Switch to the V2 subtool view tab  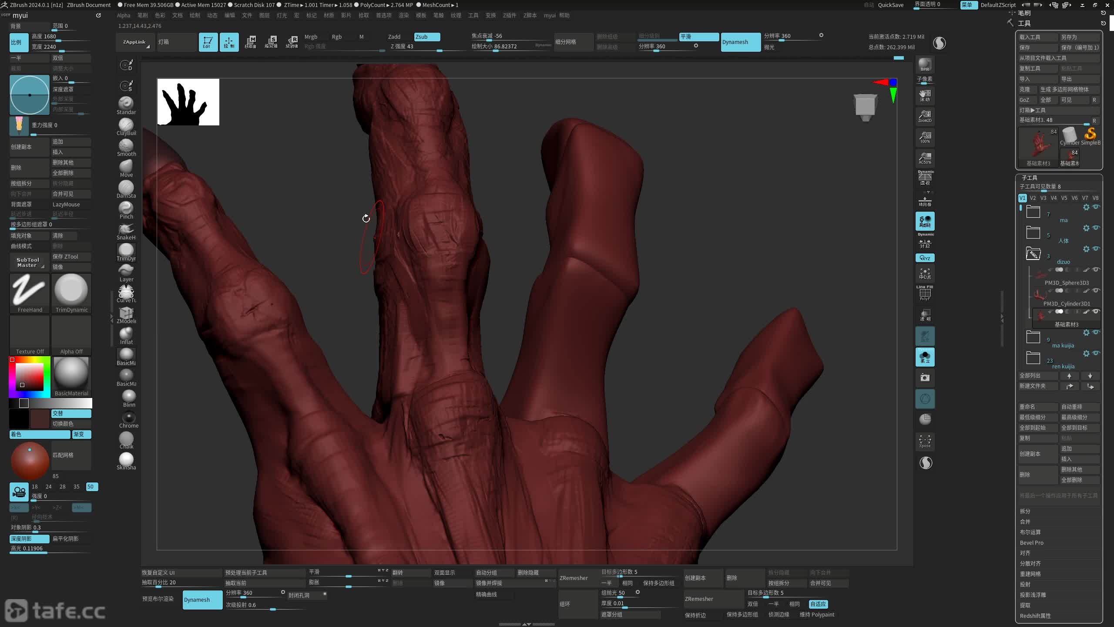(x=1033, y=198)
